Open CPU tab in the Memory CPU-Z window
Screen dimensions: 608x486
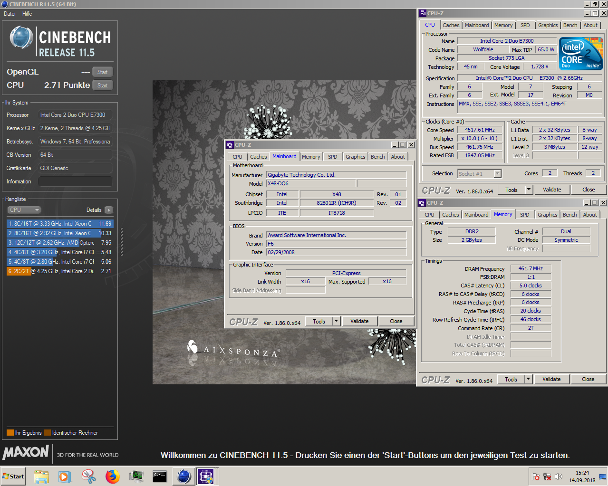tap(429, 215)
